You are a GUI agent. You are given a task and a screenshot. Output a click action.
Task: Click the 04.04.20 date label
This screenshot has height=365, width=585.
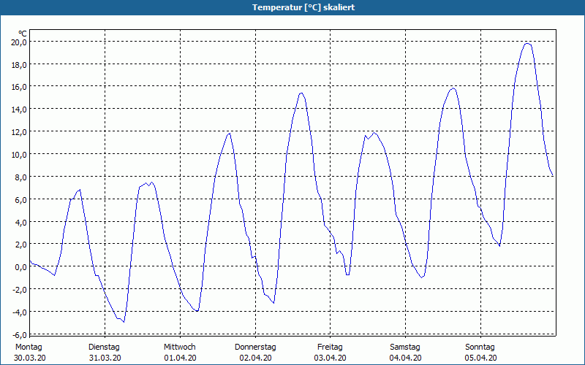click(x=406, y=358)
